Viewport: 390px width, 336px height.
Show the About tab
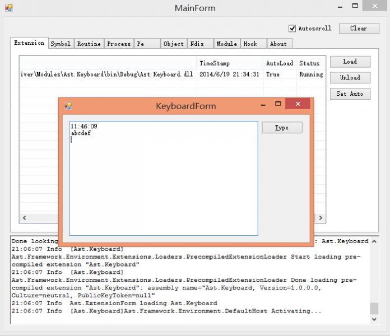click(279, 44)
